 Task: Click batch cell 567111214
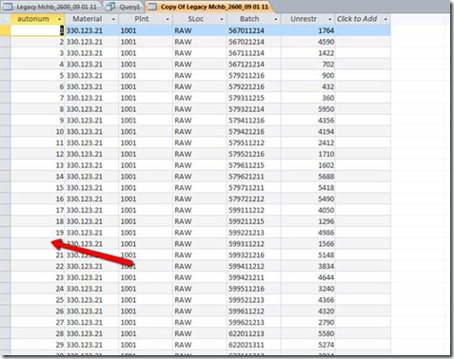coord(254,53)
